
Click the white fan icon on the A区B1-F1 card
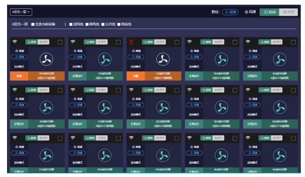(46, 59)
